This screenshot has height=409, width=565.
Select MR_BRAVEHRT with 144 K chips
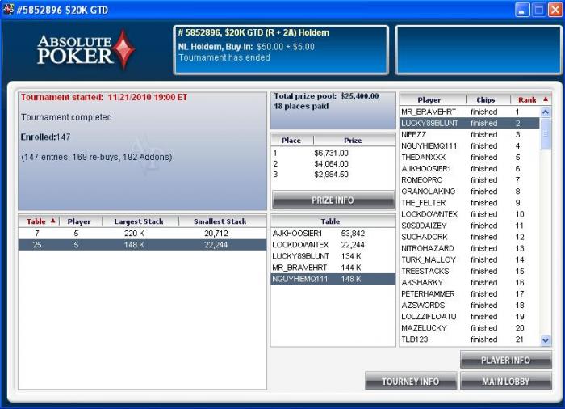click(x=333, y=268)
